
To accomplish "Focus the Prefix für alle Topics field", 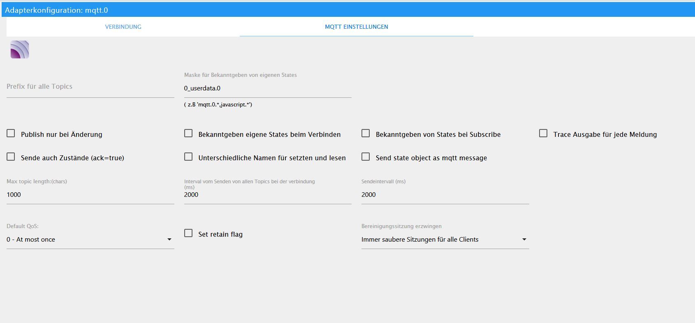I will (x=90, y=87).
